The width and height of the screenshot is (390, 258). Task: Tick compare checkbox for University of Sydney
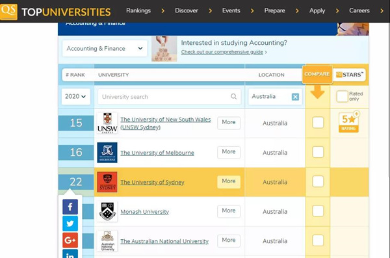click(318, 181)
